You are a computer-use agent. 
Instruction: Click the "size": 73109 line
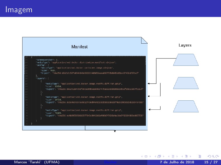point(53,113)
